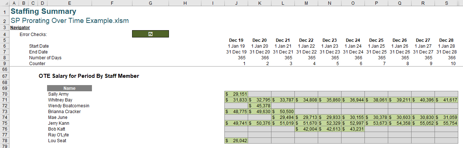Select the Counter value 10 cell
The image size is (463, 148).
(446, 63)
